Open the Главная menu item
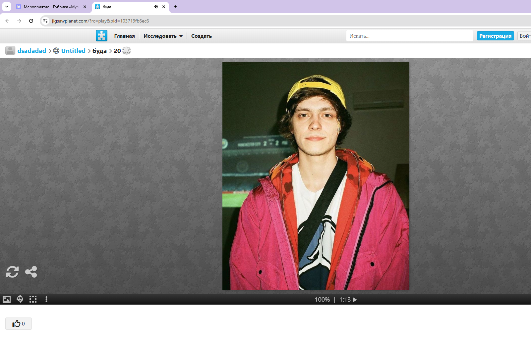Image resolution: width=531 pixels, height=344 pixels. coord(124,36)
